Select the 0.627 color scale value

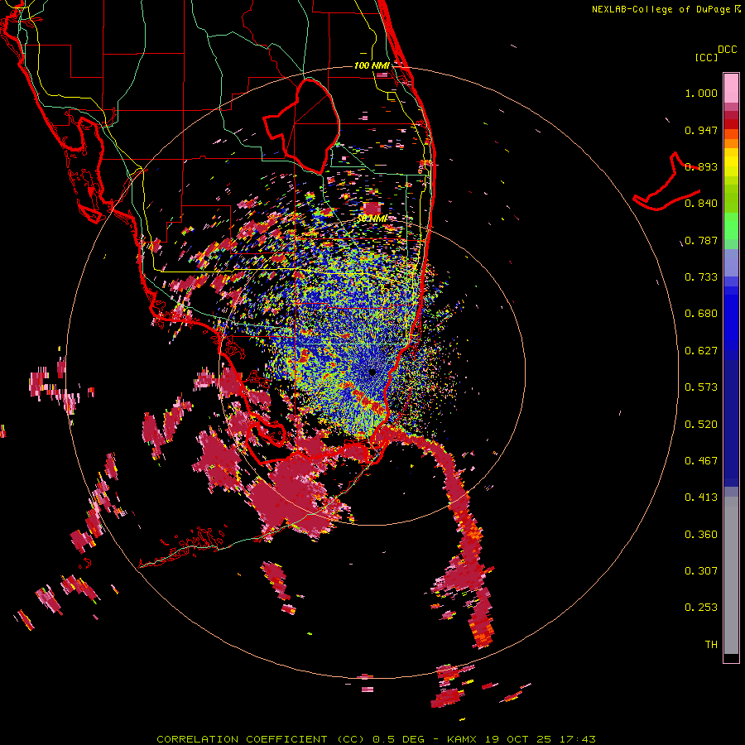(701, 351)
